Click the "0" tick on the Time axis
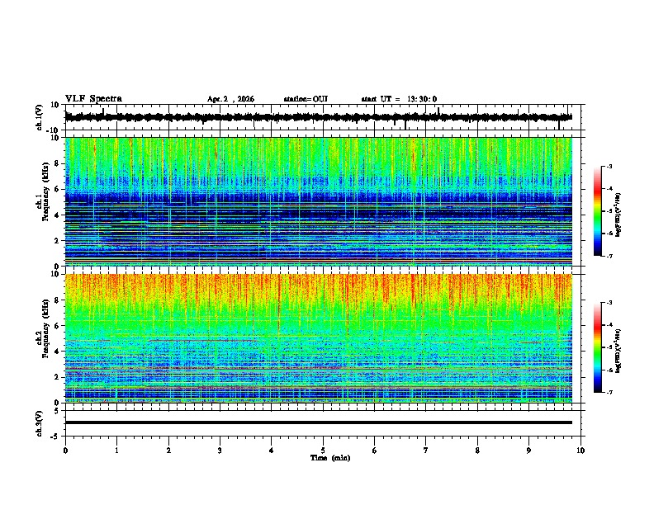Screen dimensions: 654x505 (x=65, y=451)
